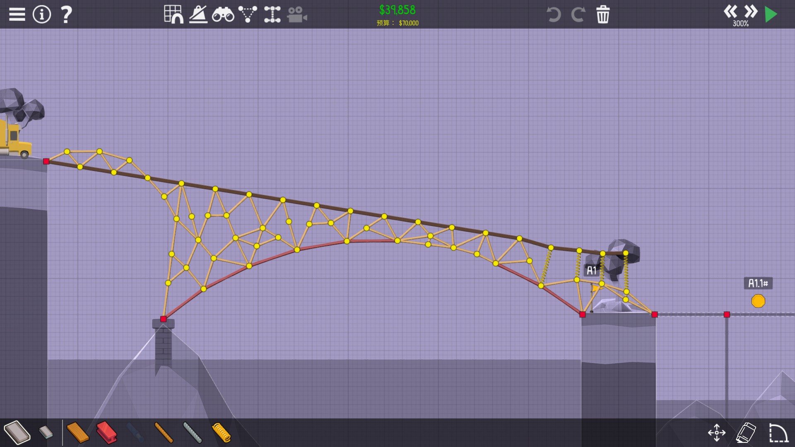Viewport: 795px width, 447px height.
Task: Select the road material
Action: click(17, 433)
